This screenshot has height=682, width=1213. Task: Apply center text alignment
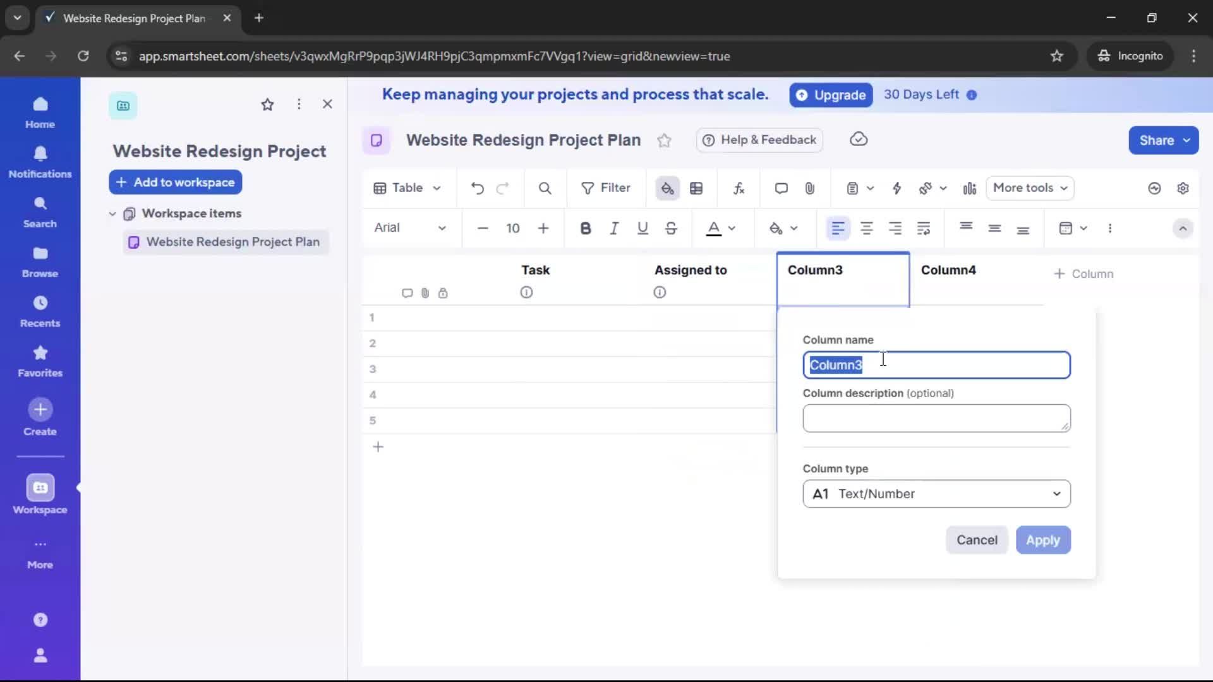867,229
